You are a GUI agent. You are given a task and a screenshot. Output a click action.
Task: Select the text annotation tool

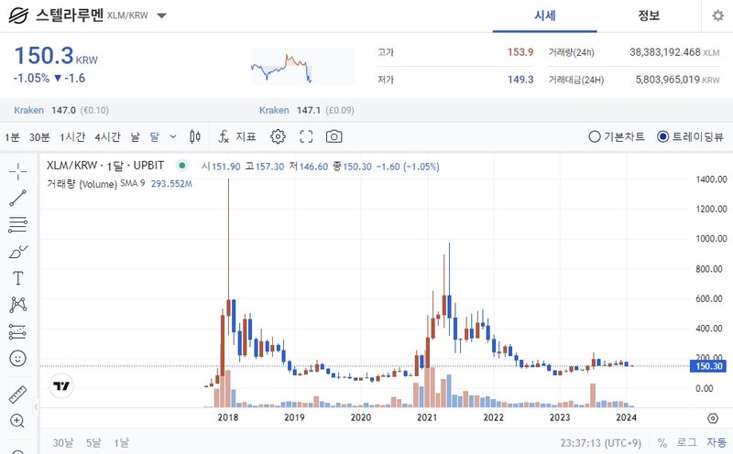(17, 278)
